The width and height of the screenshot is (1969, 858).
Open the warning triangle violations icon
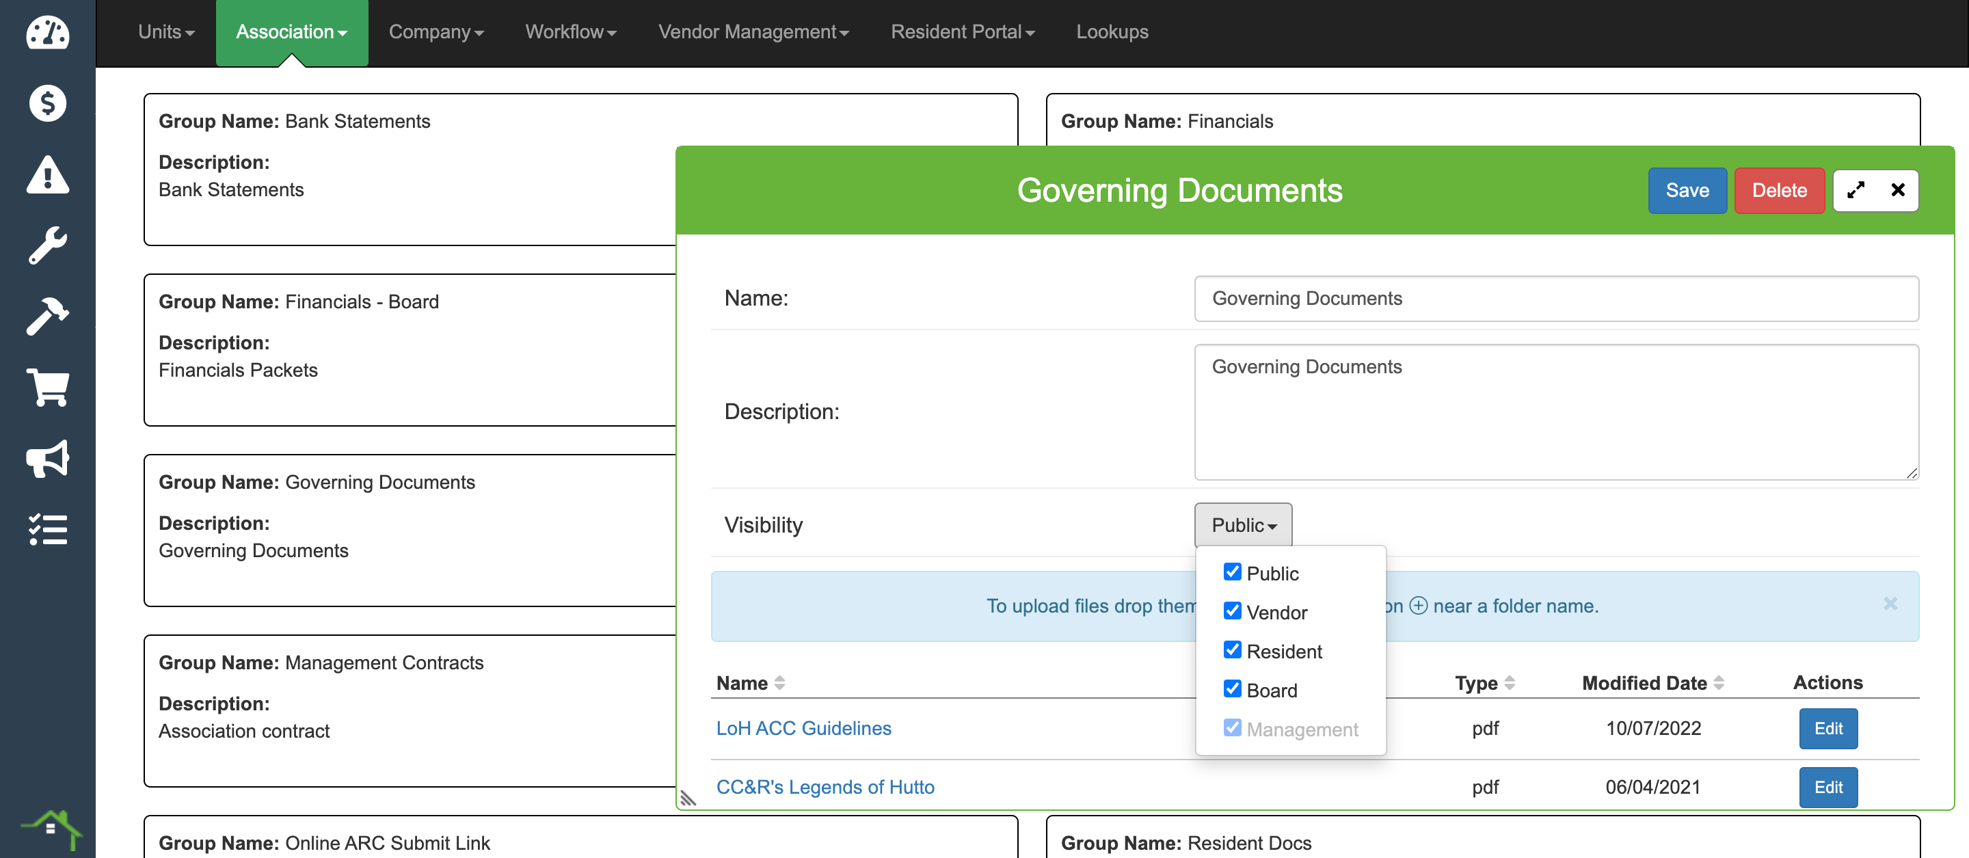(x=47, y=175)
